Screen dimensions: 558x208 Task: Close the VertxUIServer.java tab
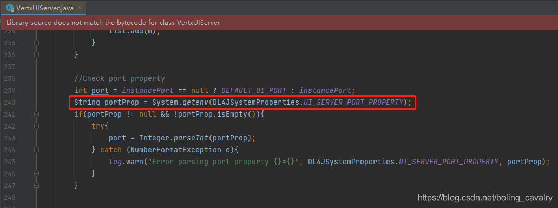(80, 8)
